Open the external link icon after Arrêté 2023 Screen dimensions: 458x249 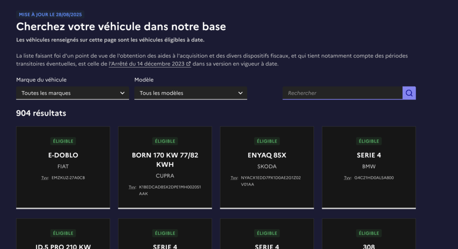click(x=188, y=63)
